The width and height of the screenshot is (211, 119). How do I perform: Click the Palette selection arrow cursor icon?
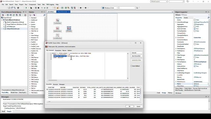click(34, 15)
